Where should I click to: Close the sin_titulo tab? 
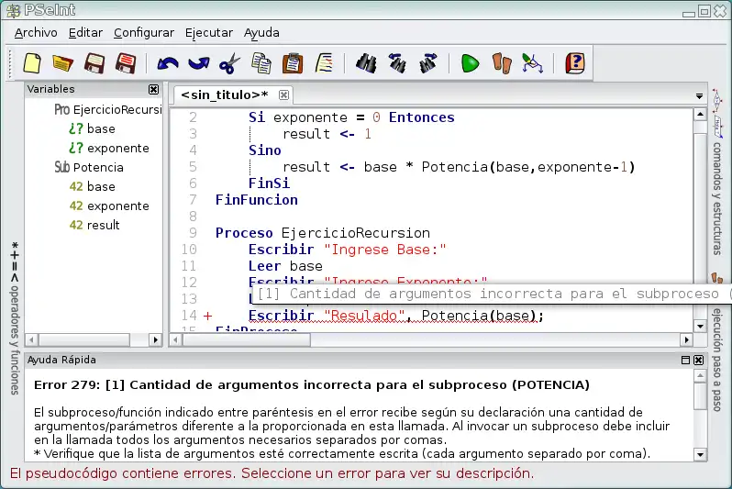click(x=283, y=94)
